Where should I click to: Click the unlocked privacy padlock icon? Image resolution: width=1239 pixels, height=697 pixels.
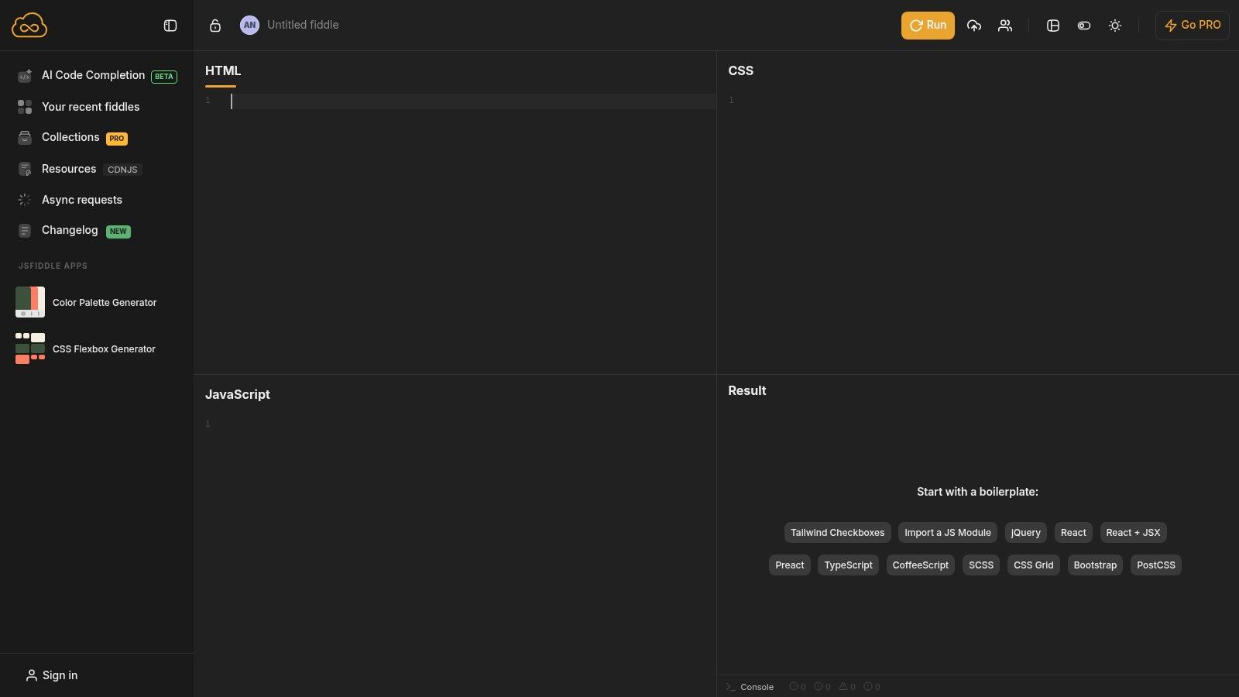(x=215, y=25)
